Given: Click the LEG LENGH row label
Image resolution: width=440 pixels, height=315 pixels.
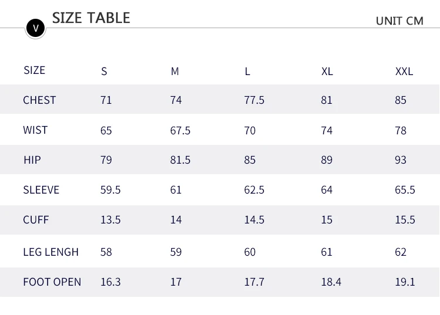Looking at the screenshot, I should (x=50, y=252).
